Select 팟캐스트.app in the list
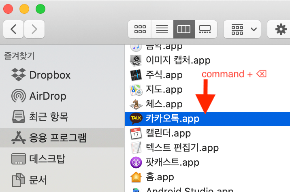 pos(173,162)
